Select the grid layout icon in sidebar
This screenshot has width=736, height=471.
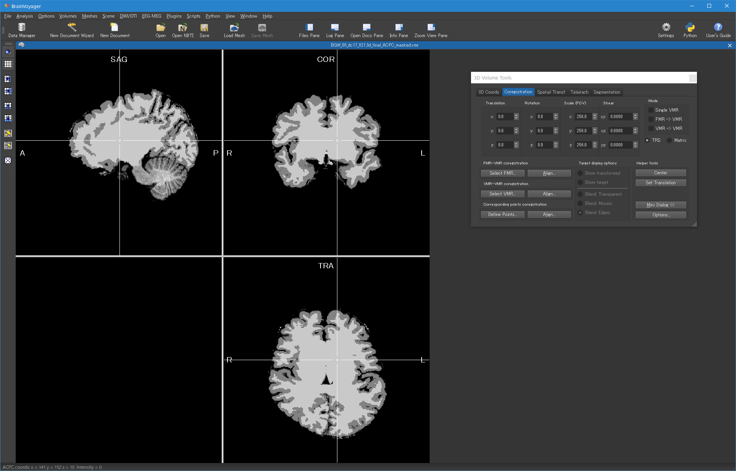(x=8, y=64)
